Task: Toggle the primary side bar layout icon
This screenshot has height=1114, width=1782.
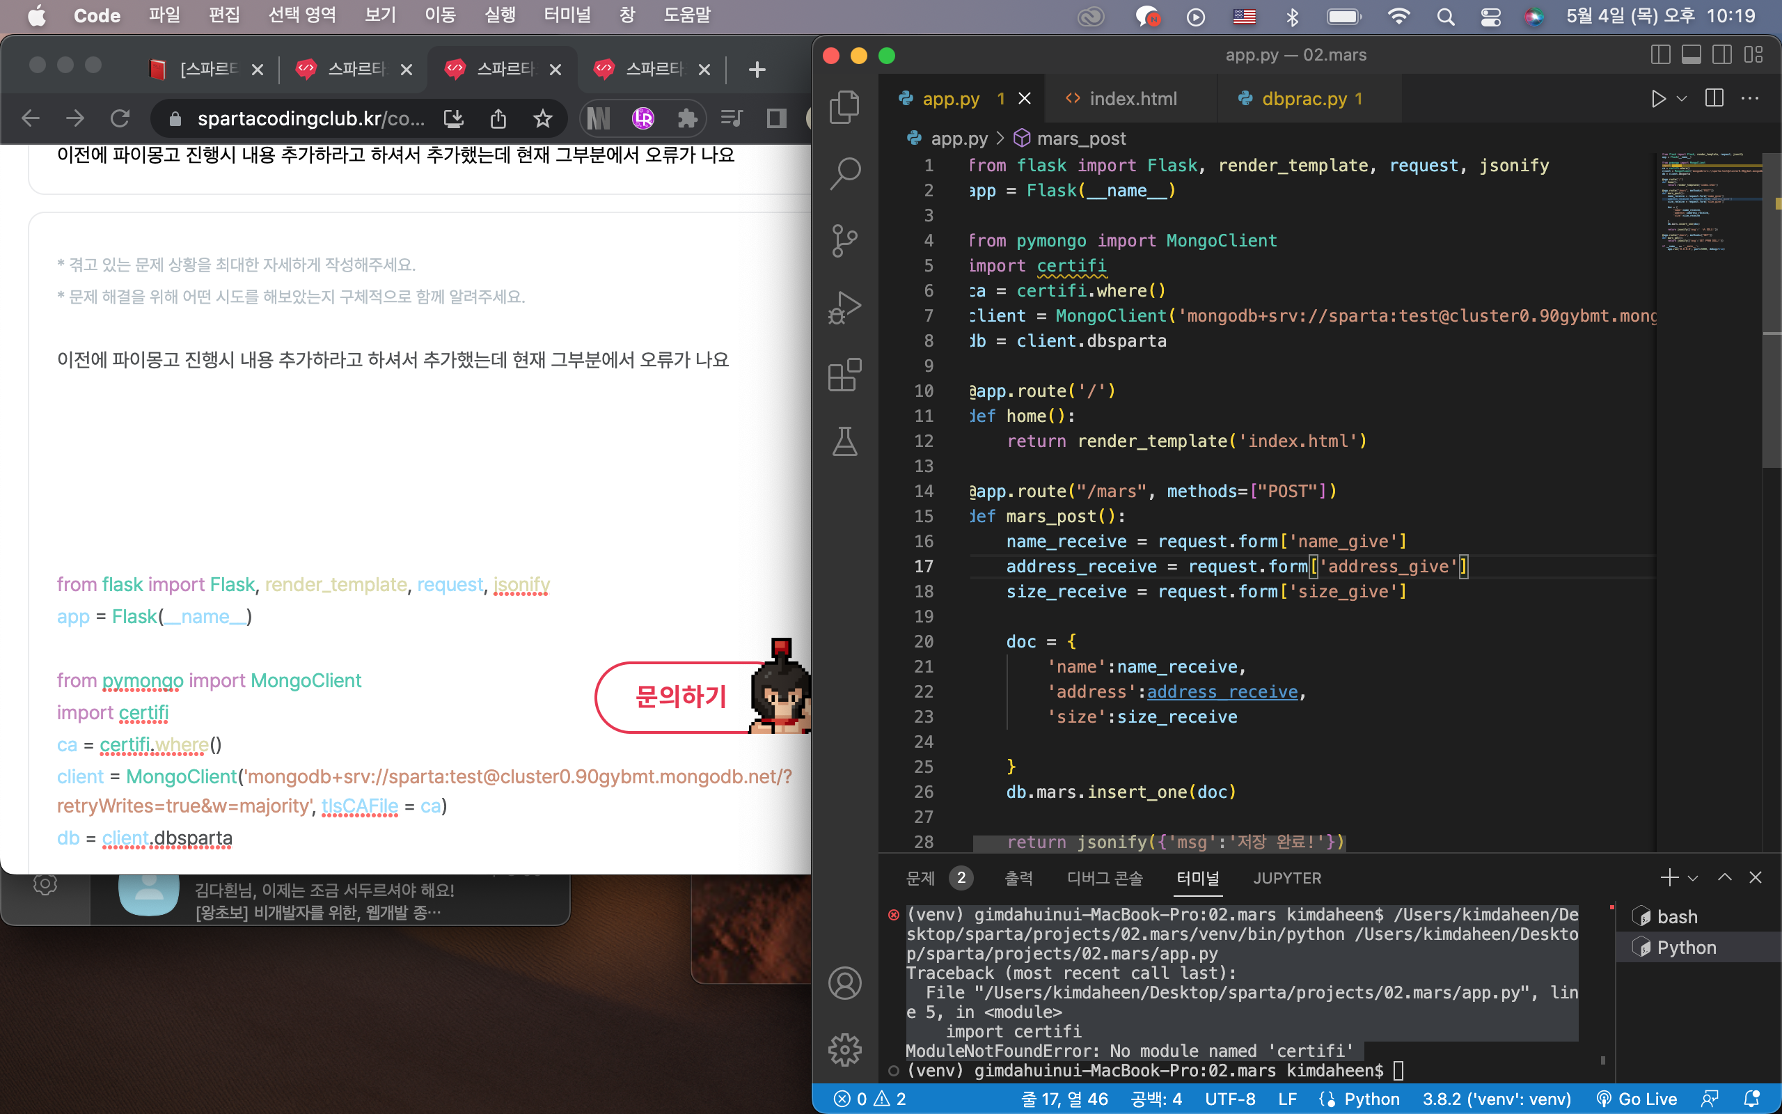Action: (1660, 54)
